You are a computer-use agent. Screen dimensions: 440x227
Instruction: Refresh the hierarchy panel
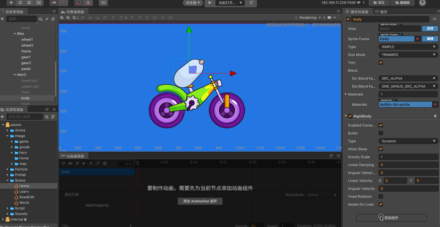53,19
